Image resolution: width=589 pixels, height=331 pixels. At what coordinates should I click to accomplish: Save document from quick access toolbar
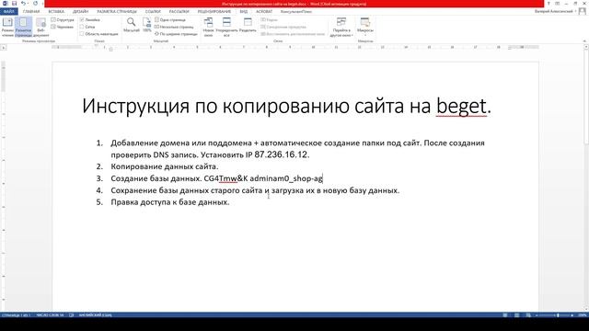click(x=15, y=4)
